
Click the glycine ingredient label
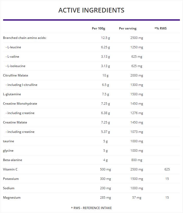(x=8, y=151)
